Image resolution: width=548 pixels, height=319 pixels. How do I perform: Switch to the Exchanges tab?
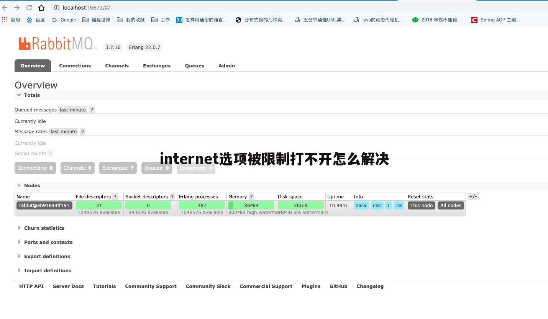pos(157,65)
